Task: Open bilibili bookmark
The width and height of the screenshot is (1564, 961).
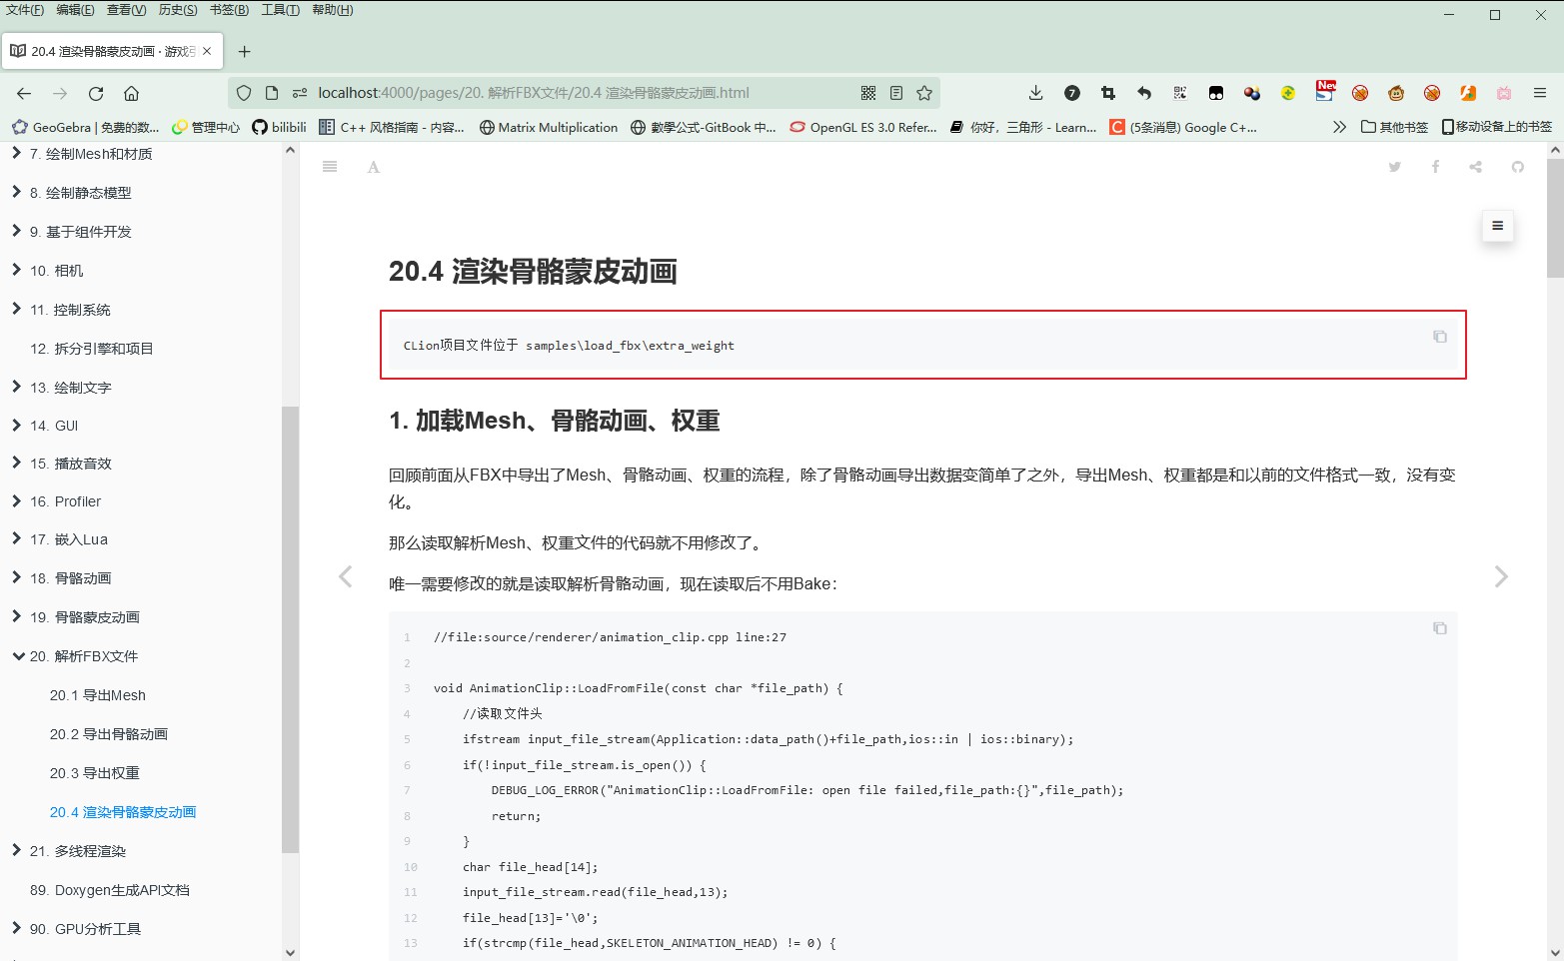Action: (279, 127)
